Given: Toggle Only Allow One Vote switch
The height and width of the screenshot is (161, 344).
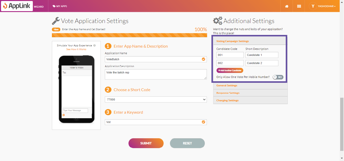Looking at the screenshot, I should click(x=278, y=77).
